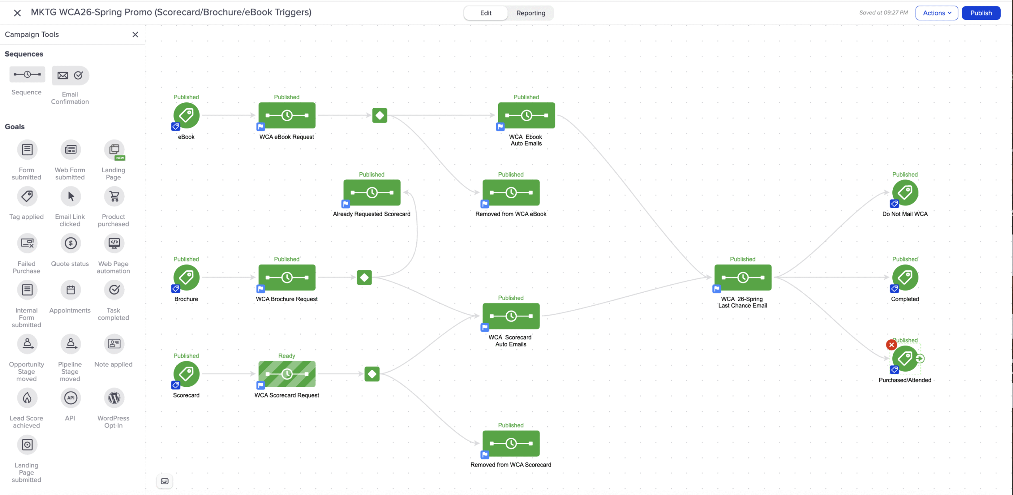Select the WCA Scorecard Request sequence
This screenshot has height=495, width=1013.
[287, 374]
